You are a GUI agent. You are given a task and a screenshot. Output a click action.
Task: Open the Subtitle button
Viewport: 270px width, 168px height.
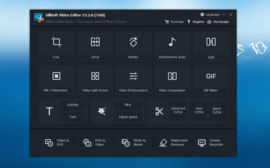(x=73, y=105)
